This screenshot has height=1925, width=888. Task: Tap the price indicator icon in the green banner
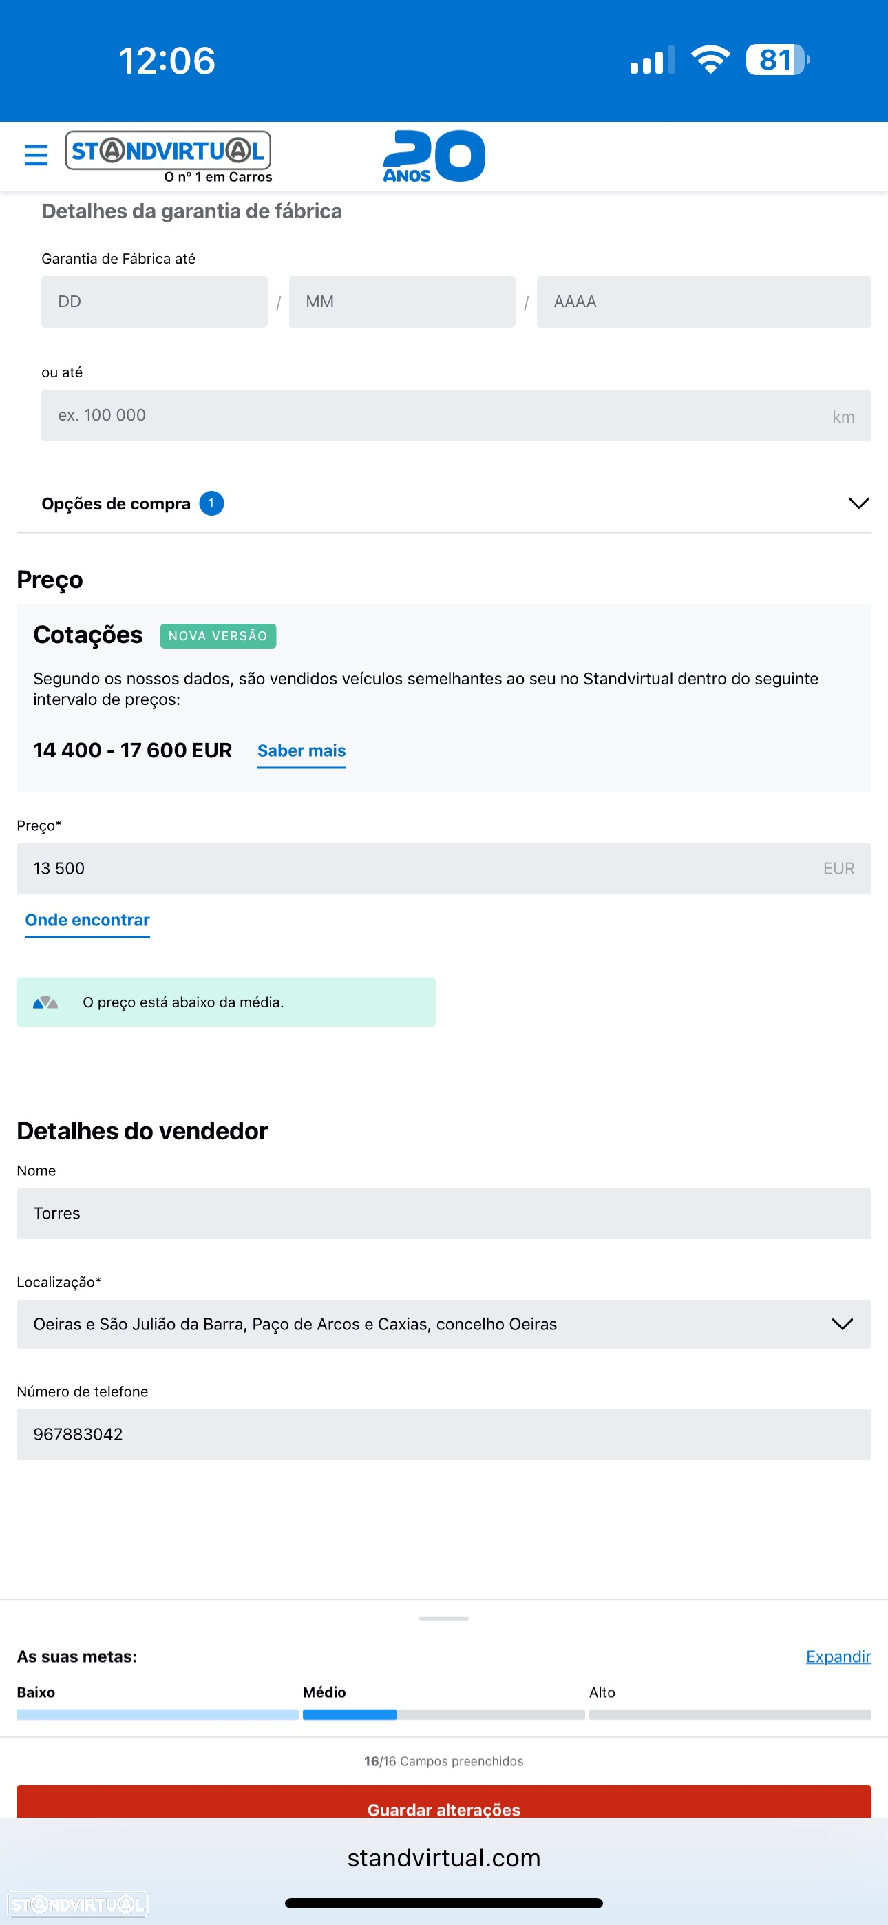(45, 1002)
